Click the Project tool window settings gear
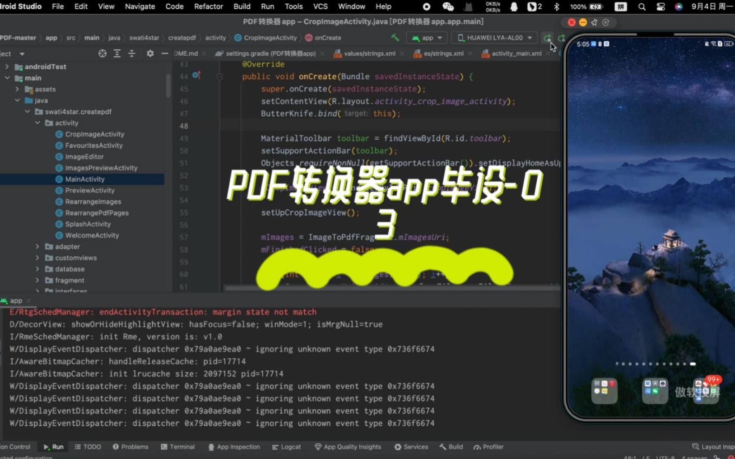Image resolution: width=735 pixels, height=459 pixels. pyautogui.click(x=150, y=54)
